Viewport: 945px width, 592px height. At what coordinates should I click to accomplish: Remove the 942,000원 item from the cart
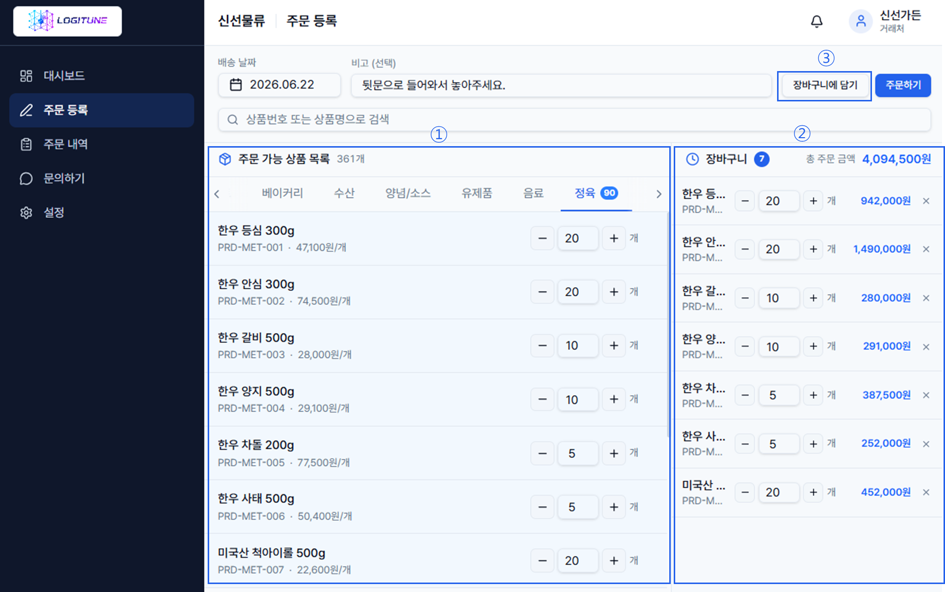click(926, 201)
